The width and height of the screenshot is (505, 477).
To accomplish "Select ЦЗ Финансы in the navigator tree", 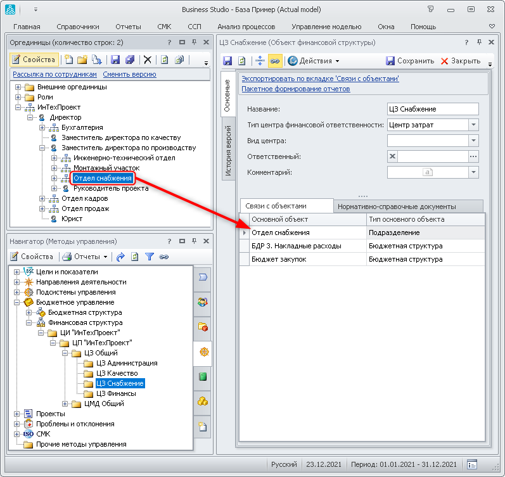I will coord(116,393).
